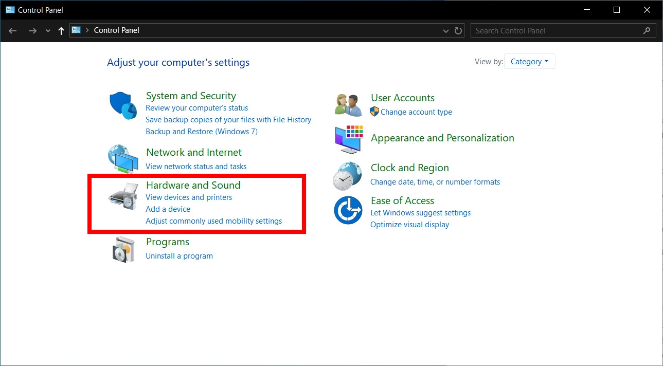This screenshot has width=663, height=366.
Task: Click the title bar Control Panel icon
Action: click(10, 10)
